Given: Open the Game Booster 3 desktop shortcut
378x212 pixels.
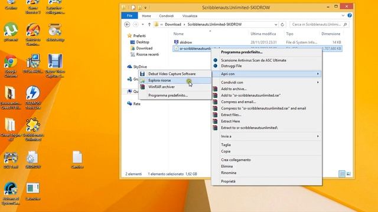Looking at the screenshot, I should (33, 7).
